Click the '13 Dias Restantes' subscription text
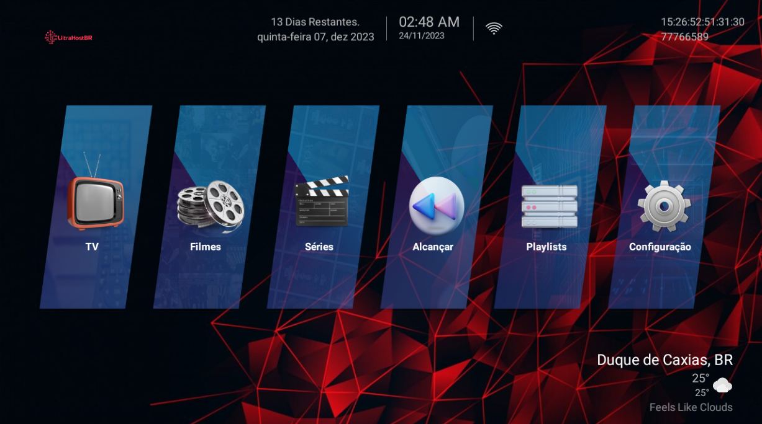 tap(315, 22)
